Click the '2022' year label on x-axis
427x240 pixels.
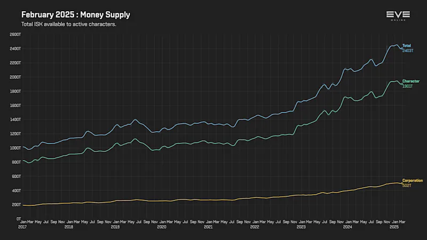255,227
